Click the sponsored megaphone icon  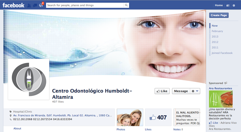point(226,83)
